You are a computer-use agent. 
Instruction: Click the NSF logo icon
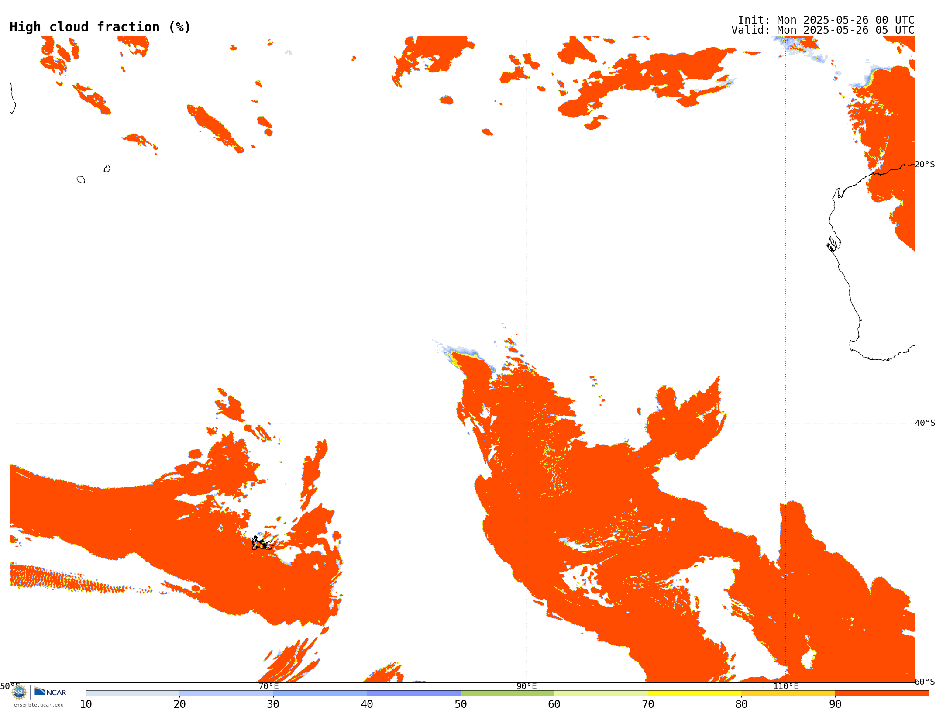point(19,692)
